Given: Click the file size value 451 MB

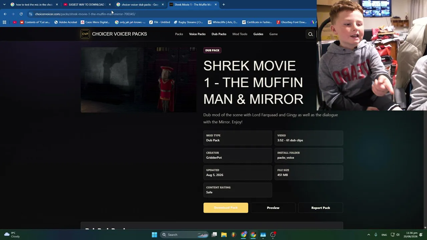Looking at the screenshot, I should coord(283,175).
